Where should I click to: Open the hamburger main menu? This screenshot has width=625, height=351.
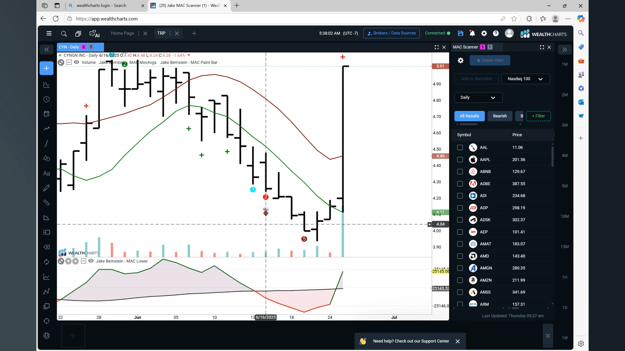pyautogui.click(x=49, y=33)
